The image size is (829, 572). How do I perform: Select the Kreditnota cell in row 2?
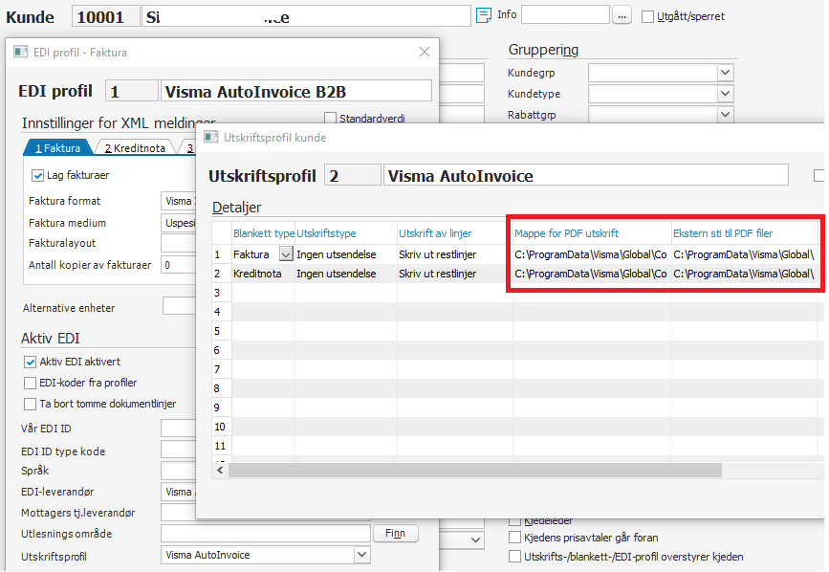tap(263, 274)
